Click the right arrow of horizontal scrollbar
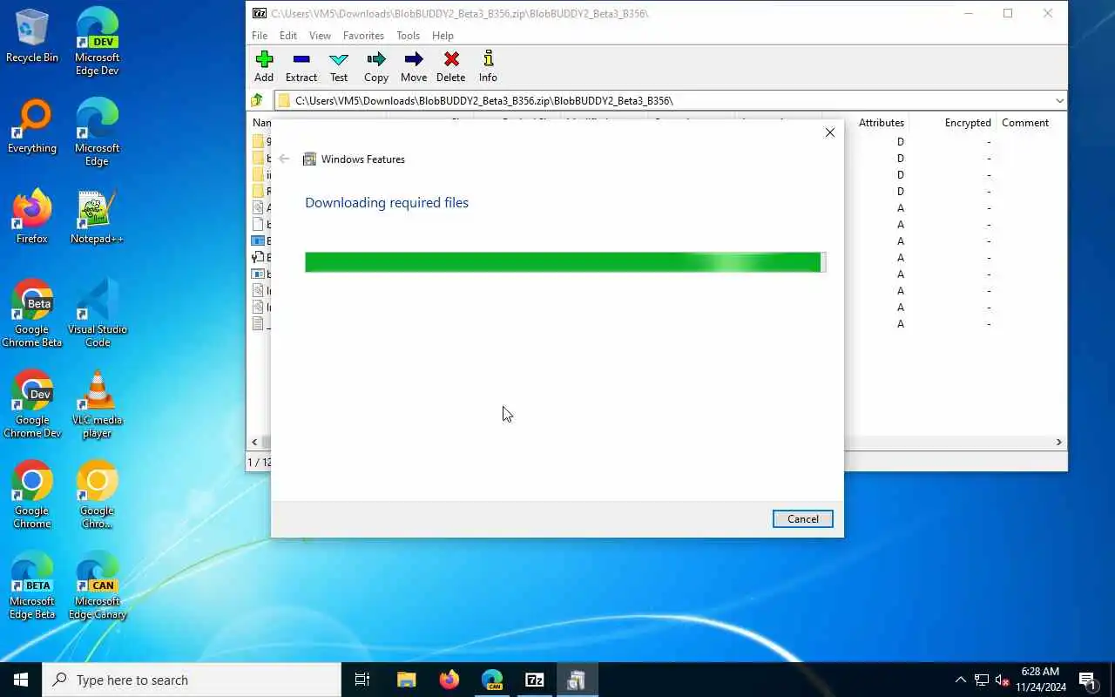This screenshot has width=1115, height=697. [1059, 442]
